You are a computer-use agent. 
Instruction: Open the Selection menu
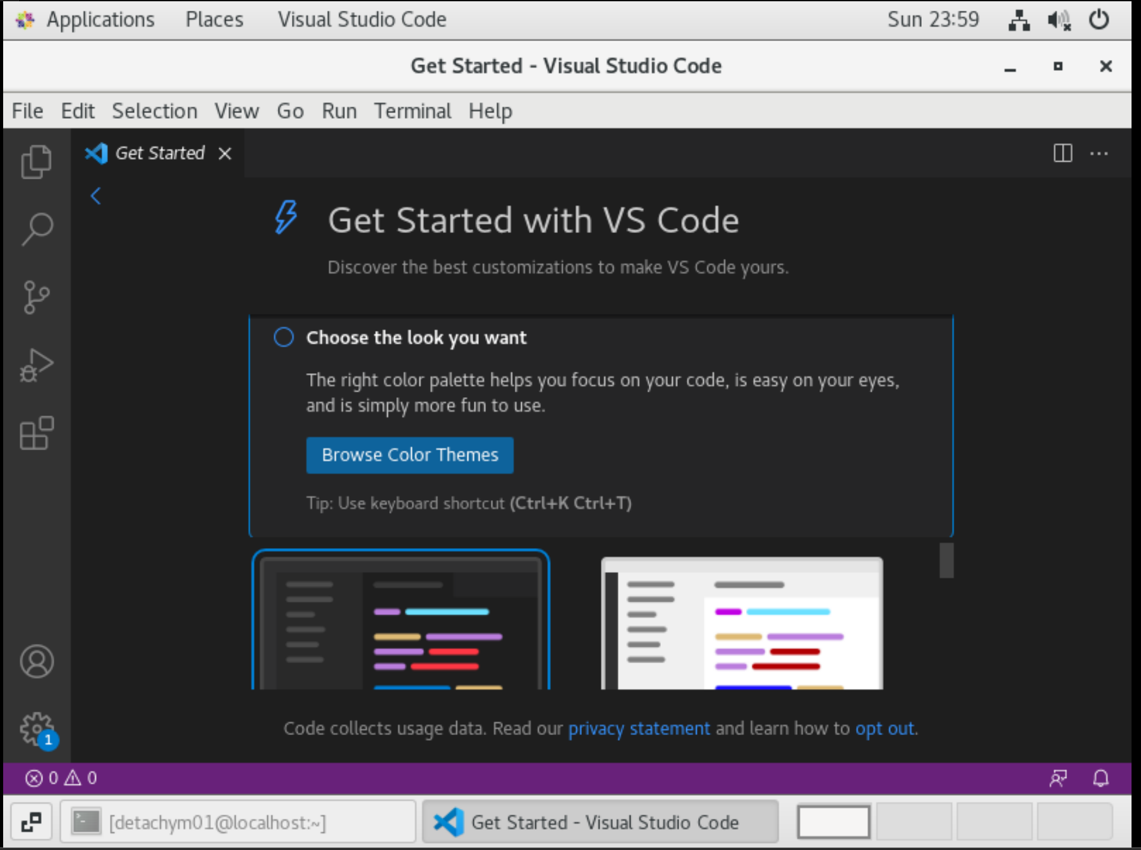point(155,111)
